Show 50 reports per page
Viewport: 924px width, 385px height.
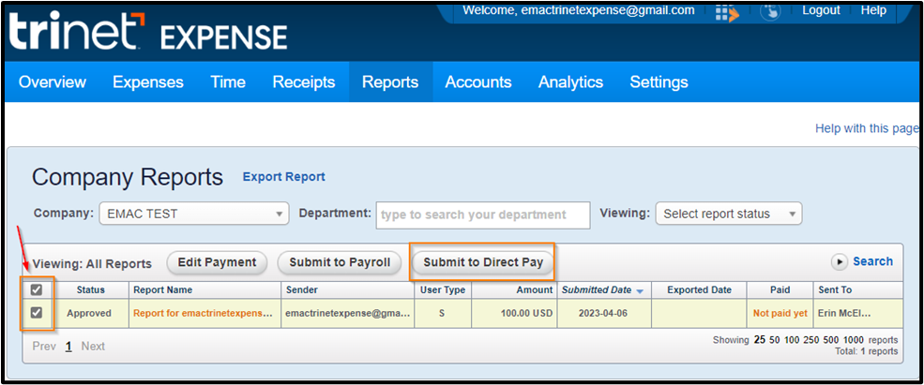point(776,340)
